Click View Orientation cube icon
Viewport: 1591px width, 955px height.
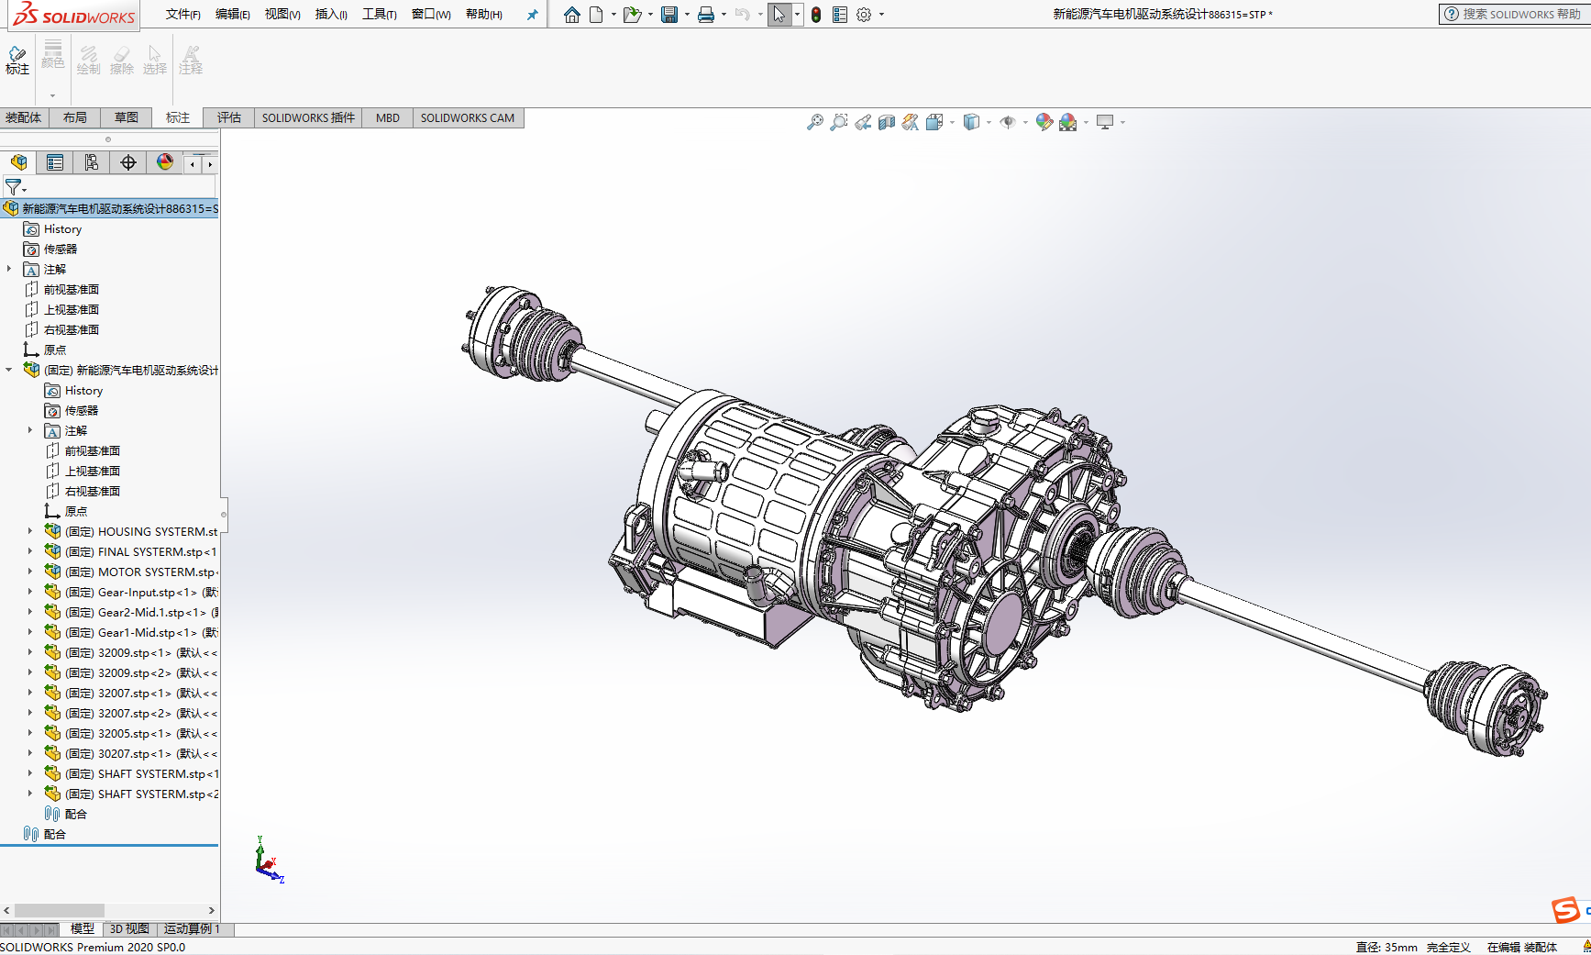click(x=934, y=122)
